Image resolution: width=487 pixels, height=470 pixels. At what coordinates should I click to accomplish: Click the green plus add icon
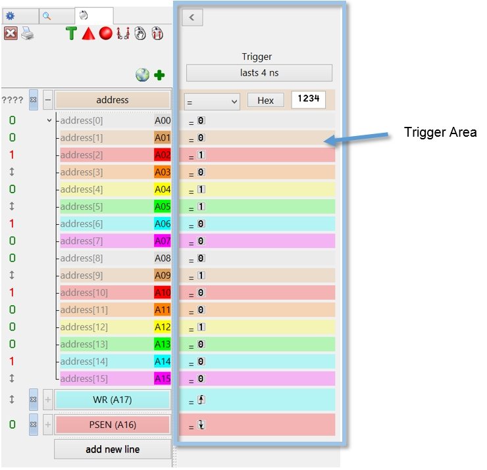pos(159,75)
